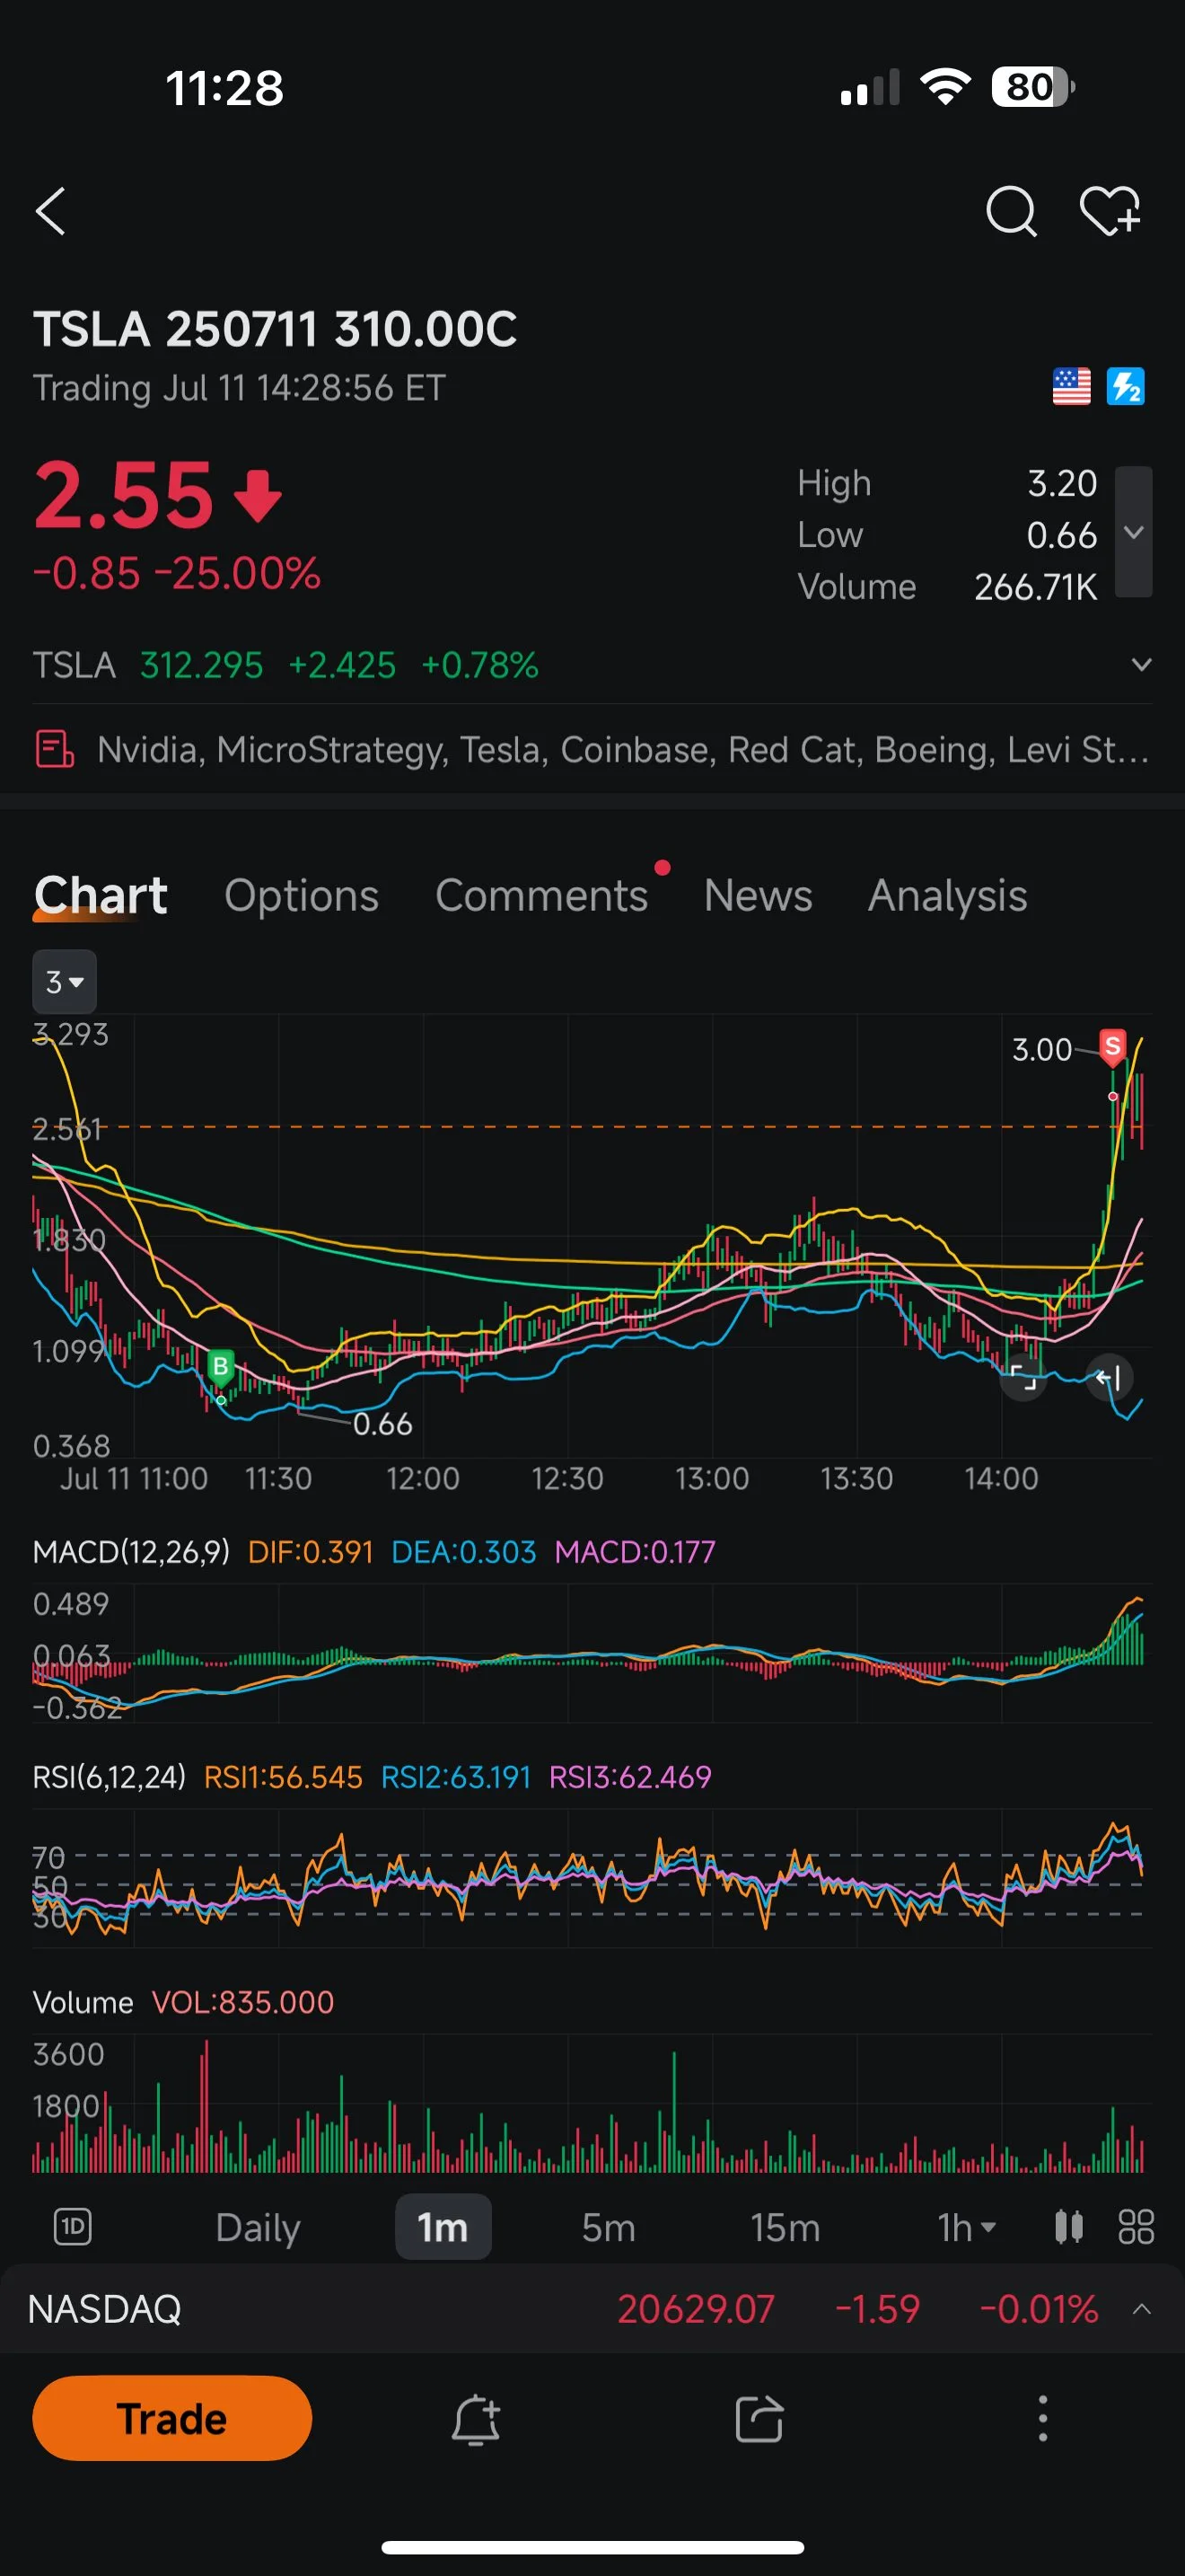Image resolution: width=1185 pixels, height=2576 pixels.
Task: Open the Comments tab
Action: click(541, 895)
